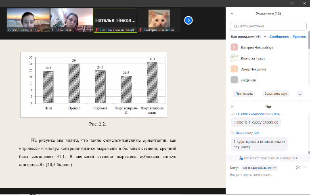Click Валерия Николайчук avatar in waiting room
The width and height of the screenshot is (310, 195).
[x=234, y=47]
